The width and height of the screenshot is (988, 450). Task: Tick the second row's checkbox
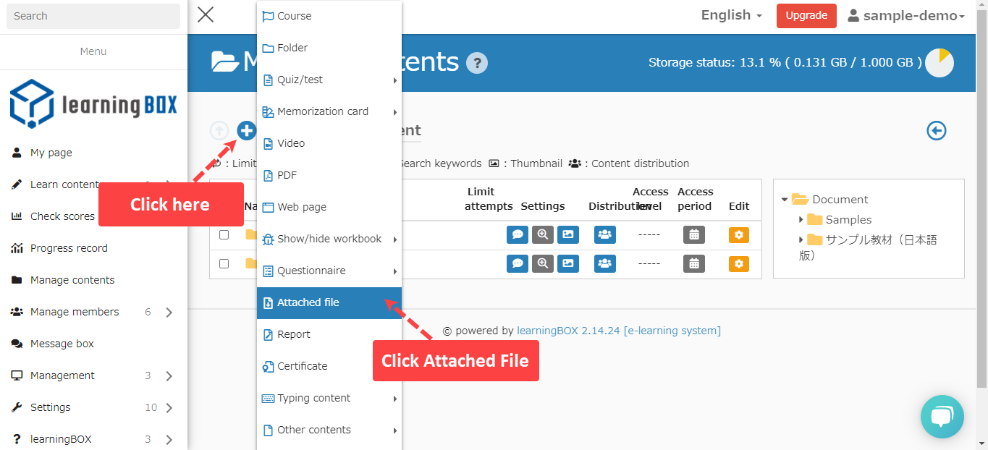(224, 263)
